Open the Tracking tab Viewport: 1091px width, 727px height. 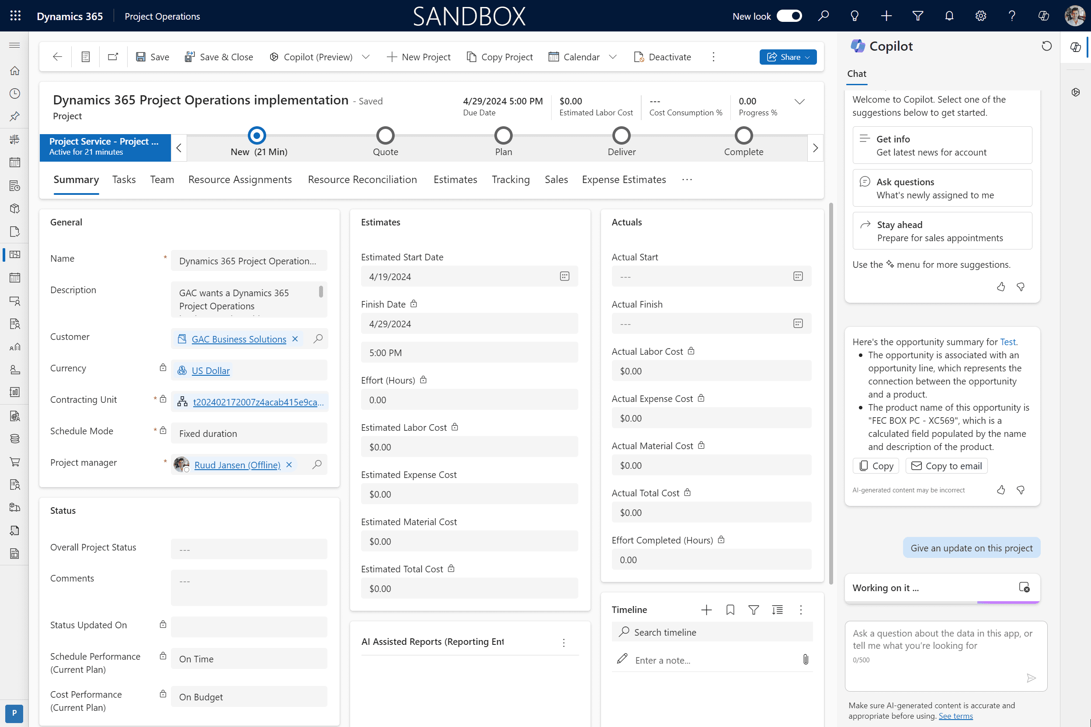click(x=511, y=180)
